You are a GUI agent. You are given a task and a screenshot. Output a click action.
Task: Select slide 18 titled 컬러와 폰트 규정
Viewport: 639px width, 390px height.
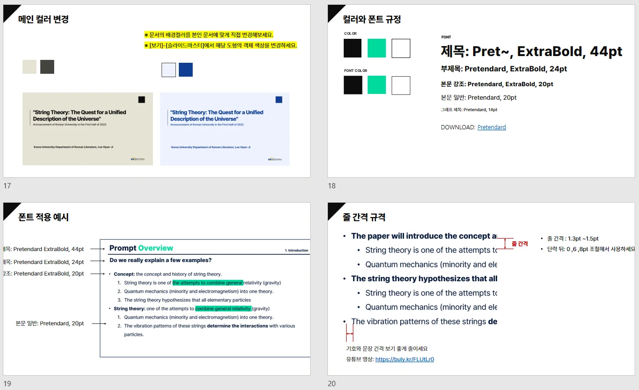pos(481,91)
